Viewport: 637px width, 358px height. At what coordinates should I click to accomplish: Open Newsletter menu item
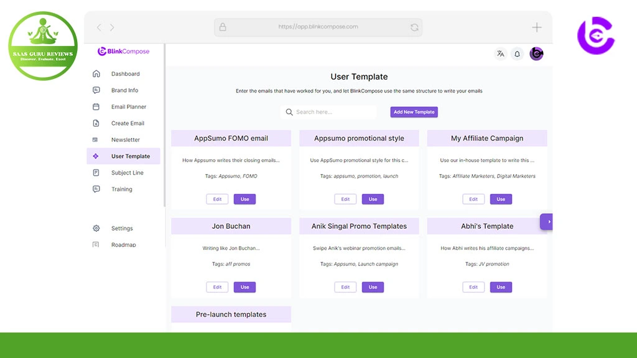pos(125,140)
